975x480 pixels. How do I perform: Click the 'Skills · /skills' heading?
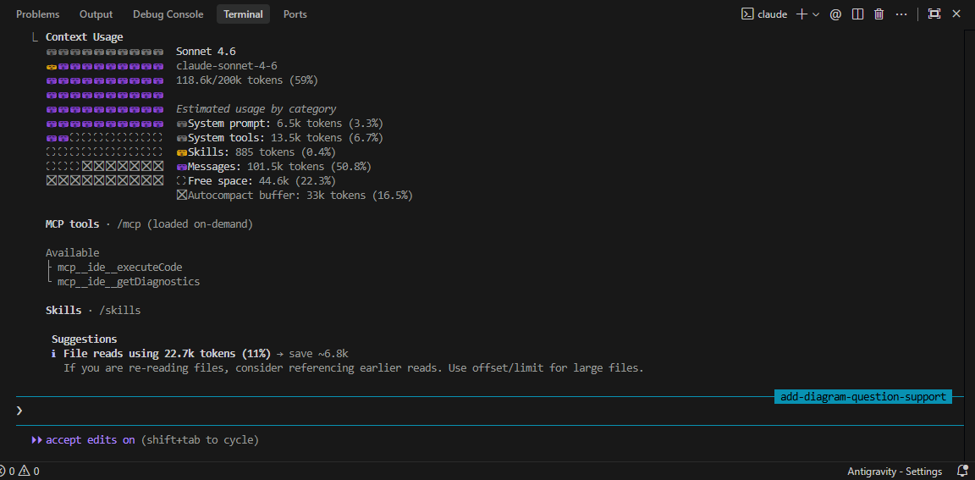pyautogui.click(x=92, y=310)
